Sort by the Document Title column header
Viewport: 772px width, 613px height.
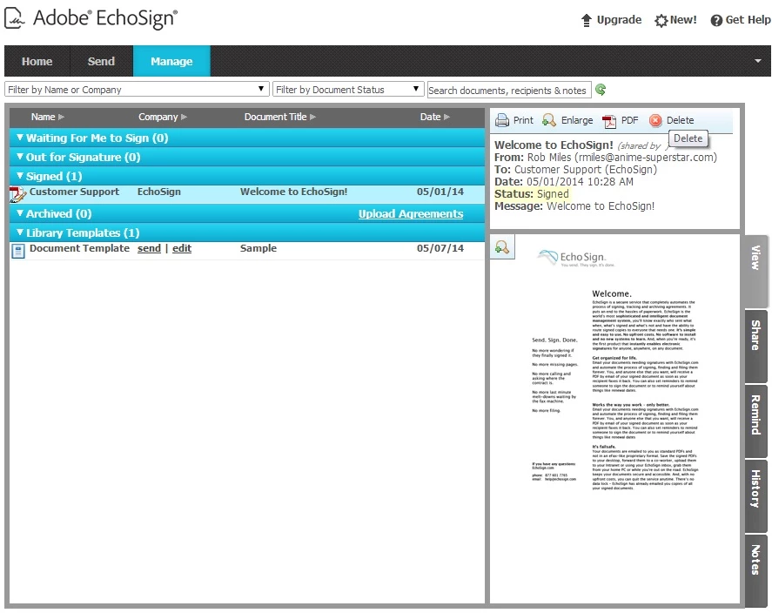point(280,117)
